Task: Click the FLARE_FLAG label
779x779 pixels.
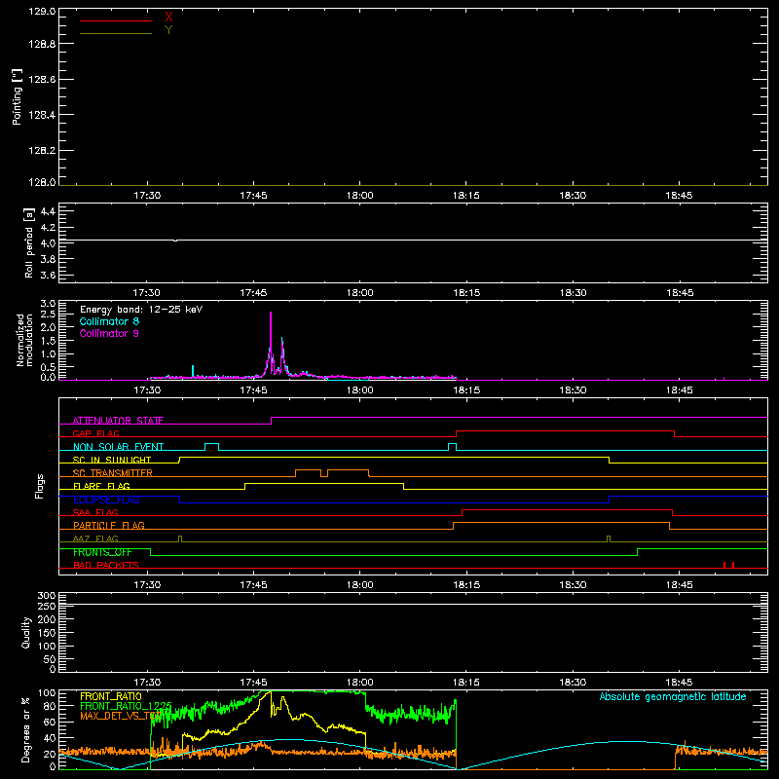Action: [101, 486]
